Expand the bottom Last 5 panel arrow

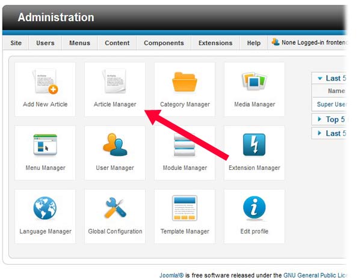click(x=319, y=133)
